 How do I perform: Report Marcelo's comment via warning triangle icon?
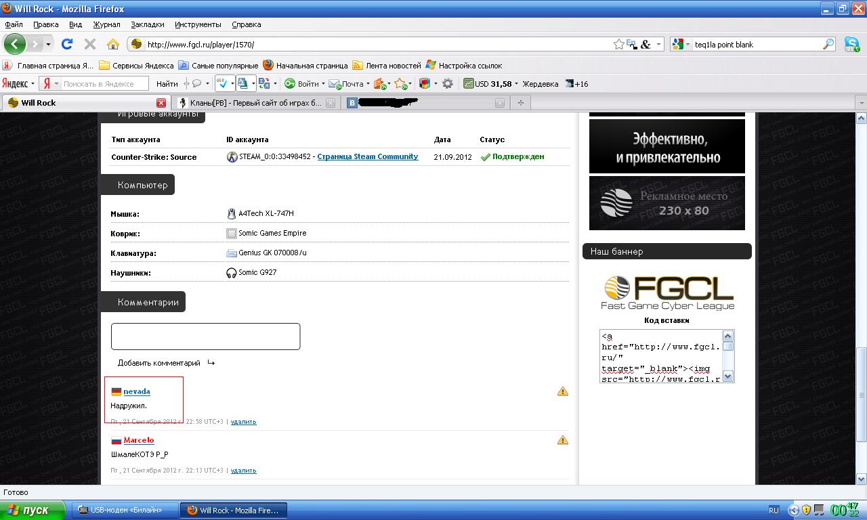tap(562, 440)
